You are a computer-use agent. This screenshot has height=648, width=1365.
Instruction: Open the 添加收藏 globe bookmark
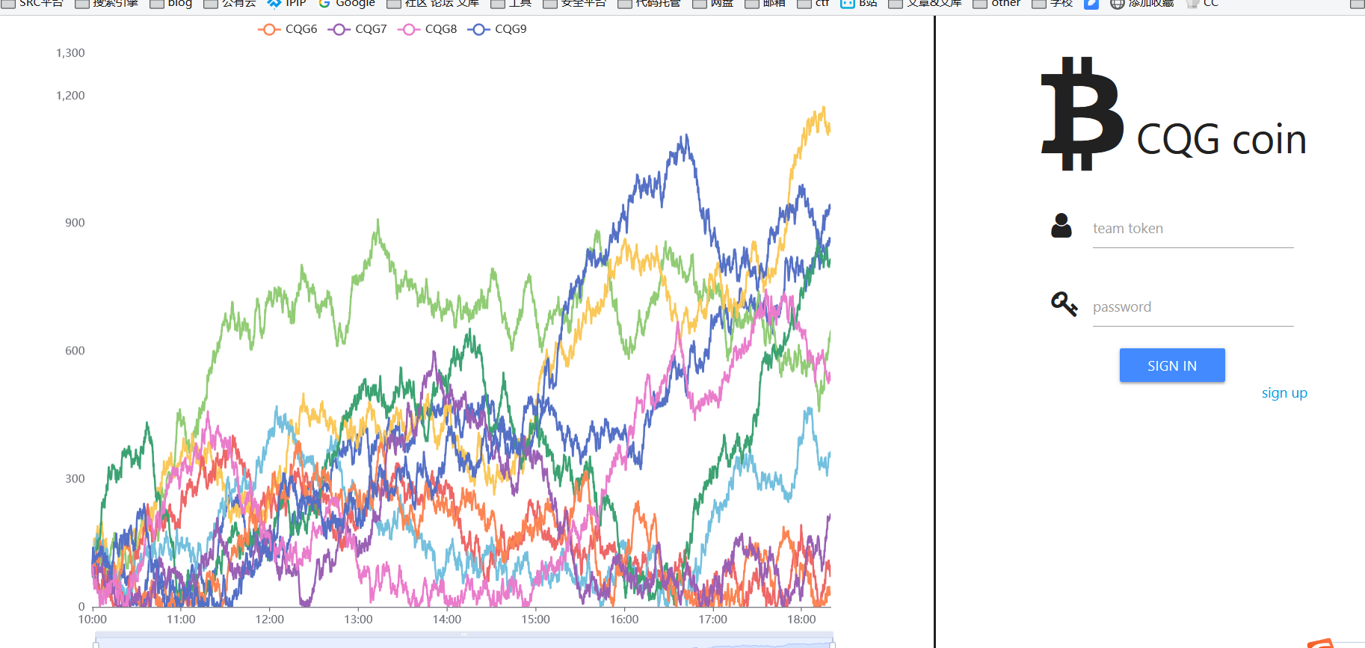[1141, 4]
